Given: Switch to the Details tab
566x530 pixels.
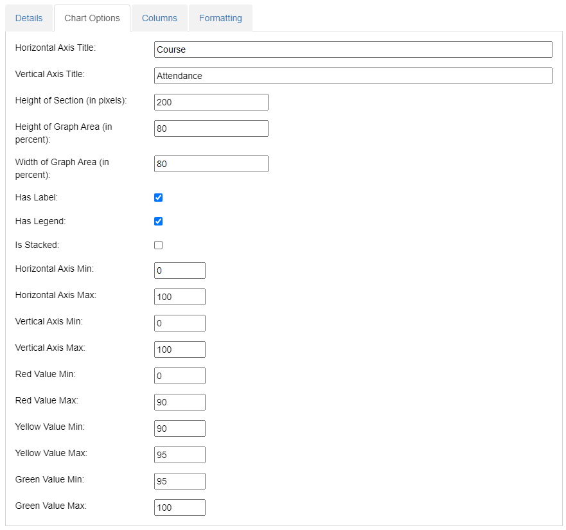Looking at the screenshot, I should pos(29,18).
